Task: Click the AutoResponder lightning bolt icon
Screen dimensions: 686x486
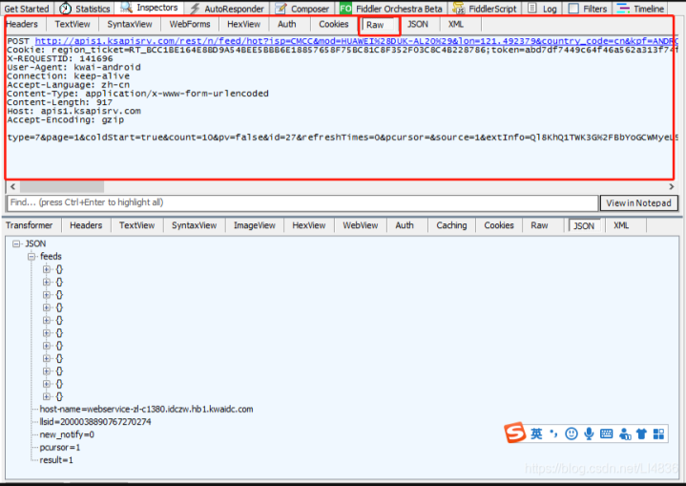Action: coord(196,9)
